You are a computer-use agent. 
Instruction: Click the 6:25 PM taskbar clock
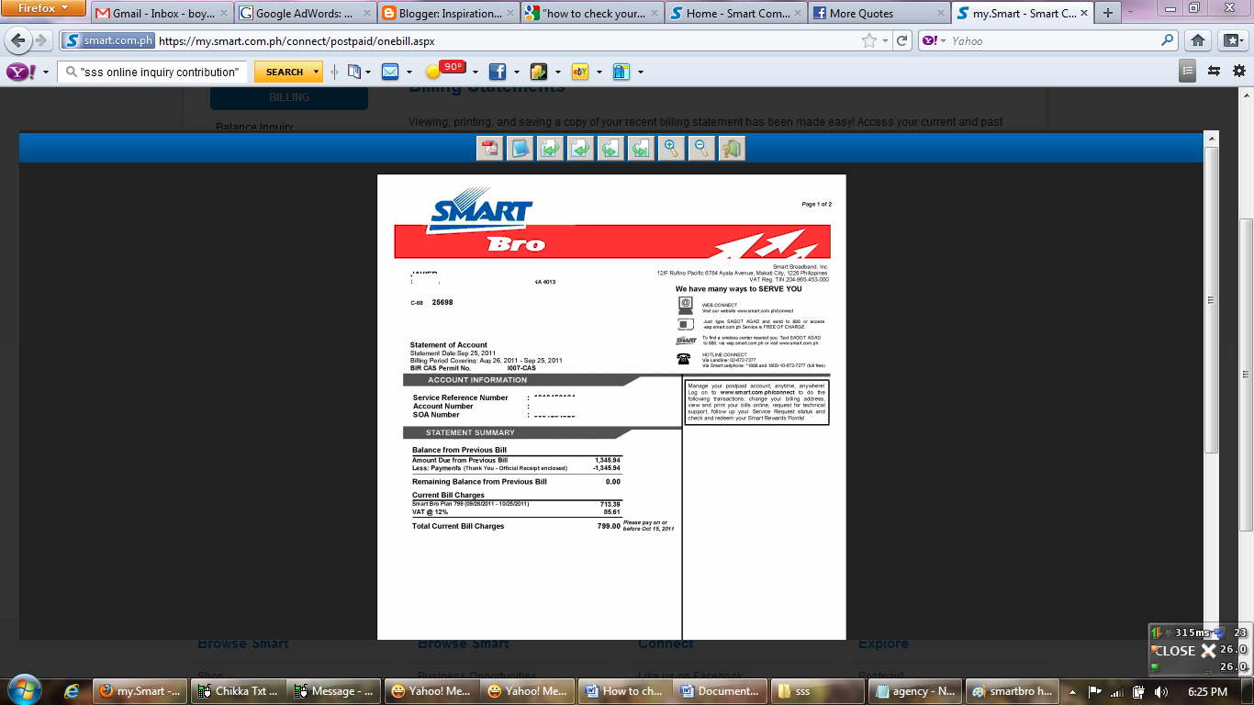[x=1209, y=691]
